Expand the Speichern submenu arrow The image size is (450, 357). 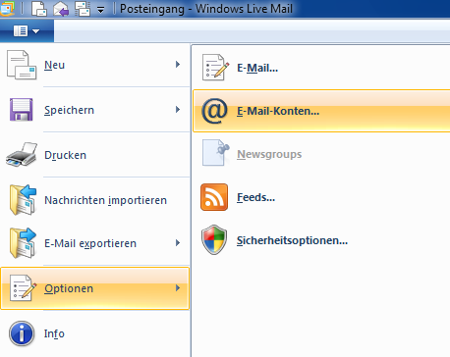coord(178,110)
